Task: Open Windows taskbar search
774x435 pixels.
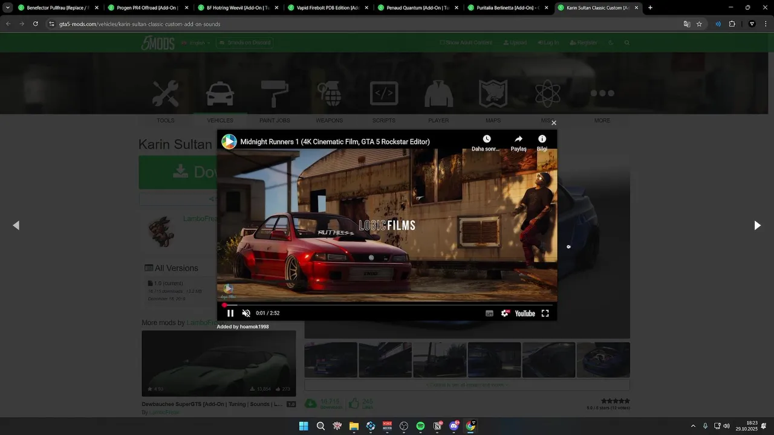Action: tap(320, 426)
